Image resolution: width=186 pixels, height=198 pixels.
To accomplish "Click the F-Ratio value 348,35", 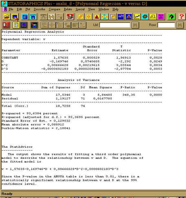I will 129,95.
